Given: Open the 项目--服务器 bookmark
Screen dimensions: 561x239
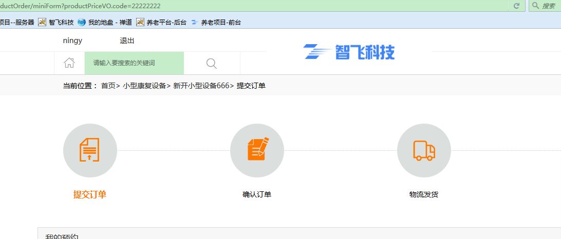Looking at the screenshot, I should point(17,22).
